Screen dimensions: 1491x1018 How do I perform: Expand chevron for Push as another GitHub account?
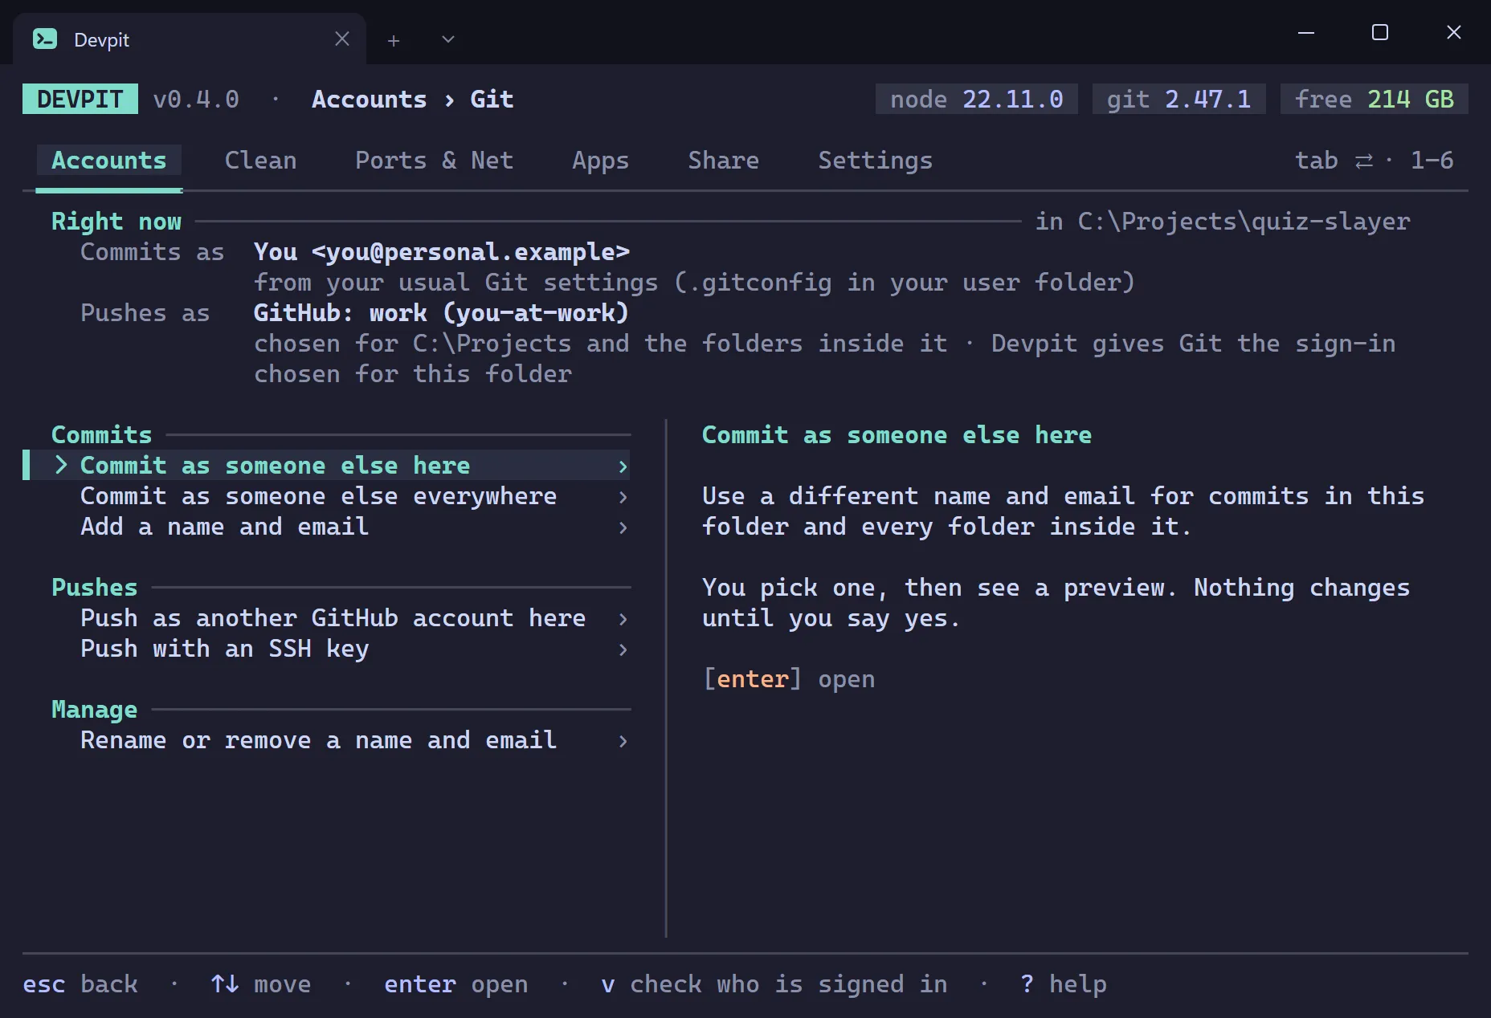623,619
